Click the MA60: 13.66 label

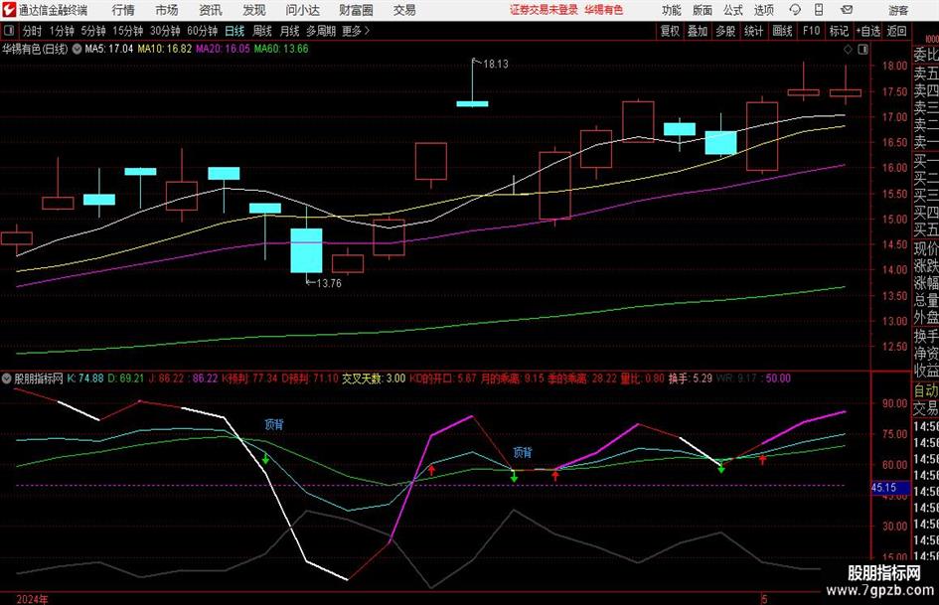point(281,49)
